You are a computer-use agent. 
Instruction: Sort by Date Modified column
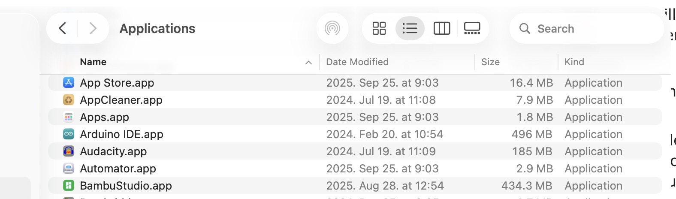pyautogui.click(x=357, y=62)
